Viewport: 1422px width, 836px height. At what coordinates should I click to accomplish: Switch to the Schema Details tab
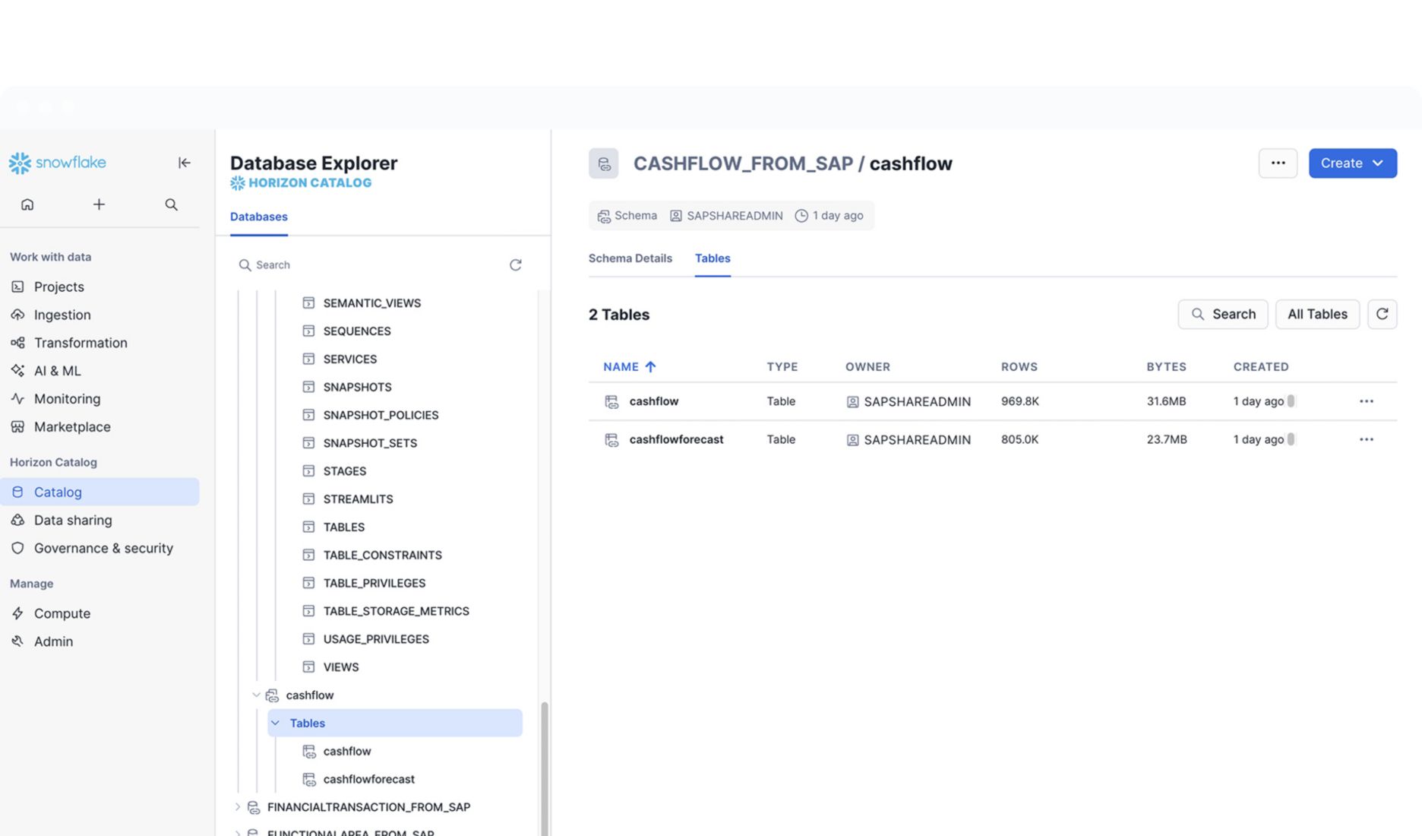coord(630,258)
